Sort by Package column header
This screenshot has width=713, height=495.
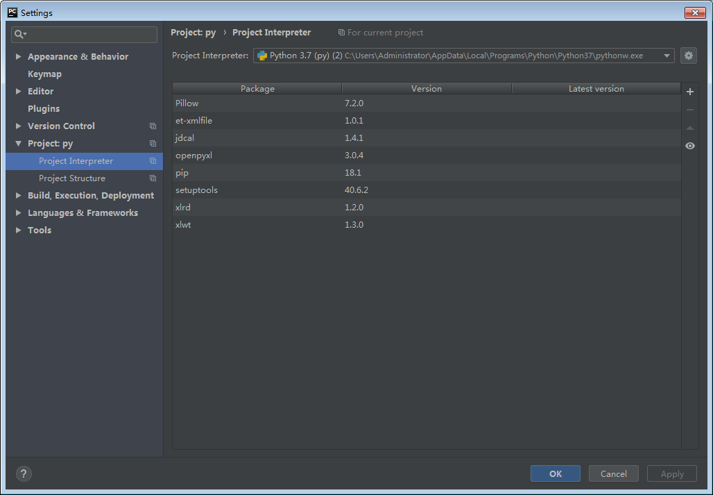click(257, 89)
